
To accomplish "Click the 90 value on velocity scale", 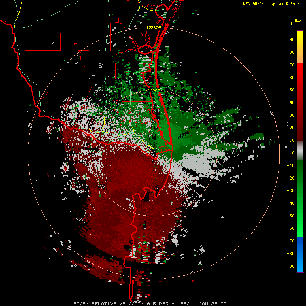I will pos(292,40).
